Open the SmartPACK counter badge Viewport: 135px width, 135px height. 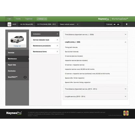(x=25, y=77)
